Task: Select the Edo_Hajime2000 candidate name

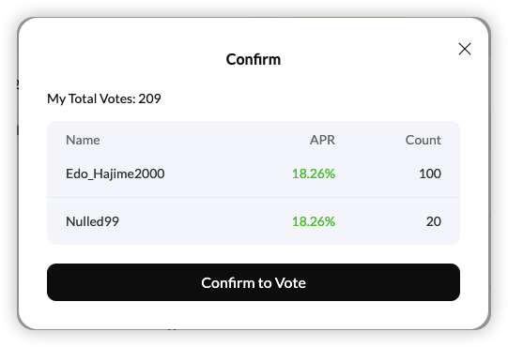Action: coord(115,173)
